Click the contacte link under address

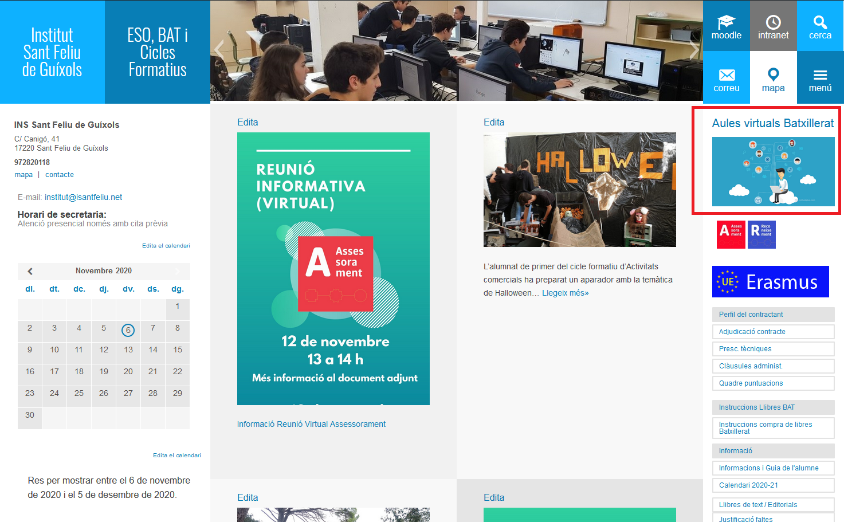60,175
